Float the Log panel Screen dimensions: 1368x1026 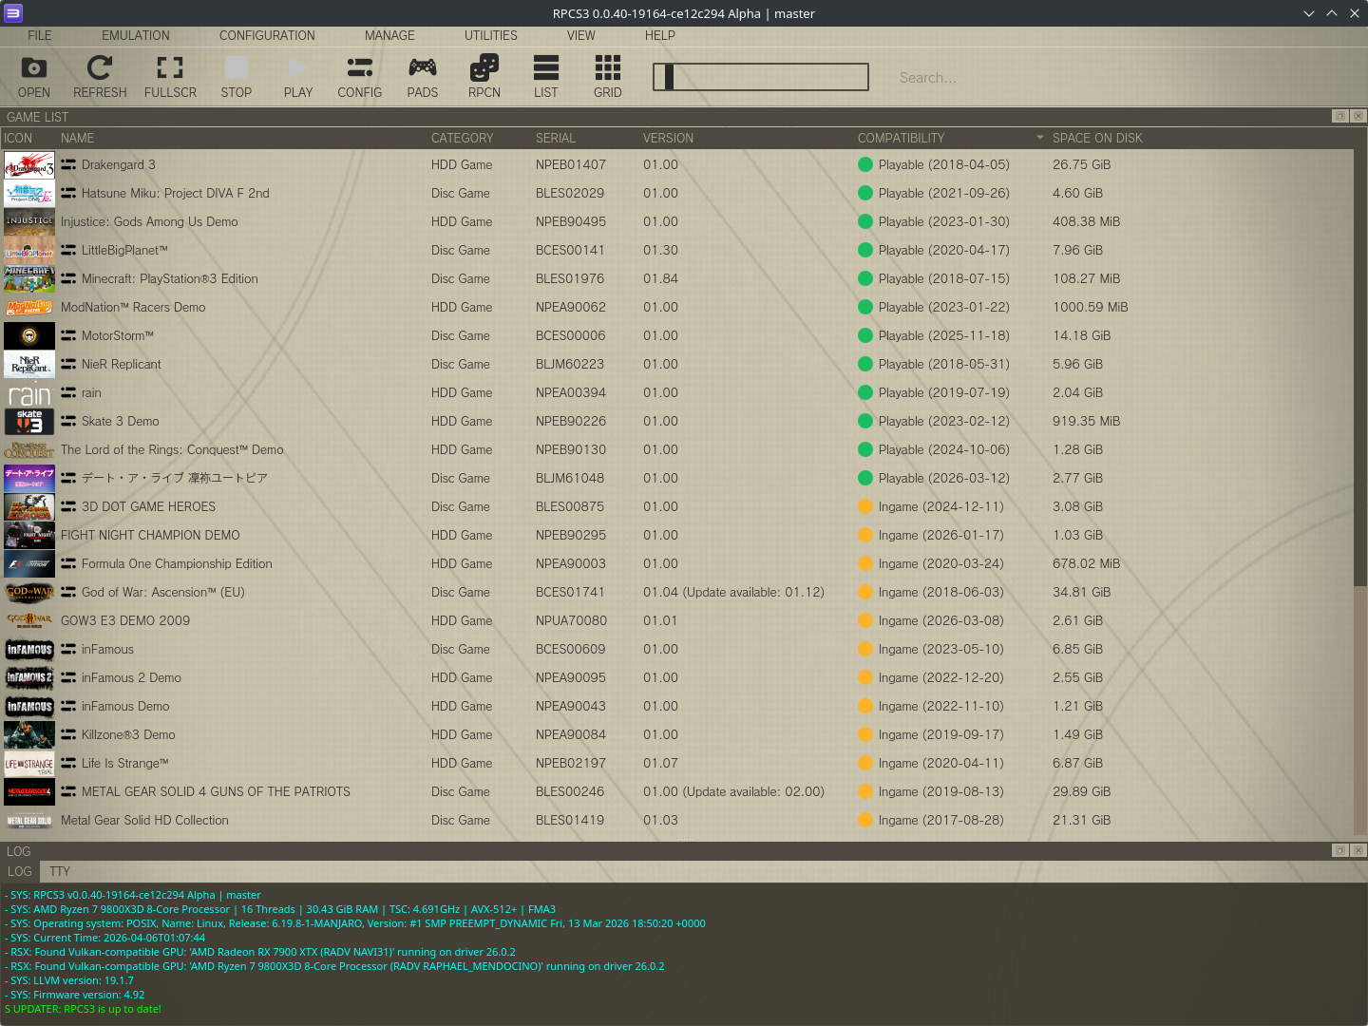pyautogui.click(x=1339, y=850)
